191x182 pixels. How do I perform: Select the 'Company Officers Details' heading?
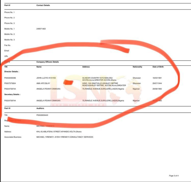(48, 62)
